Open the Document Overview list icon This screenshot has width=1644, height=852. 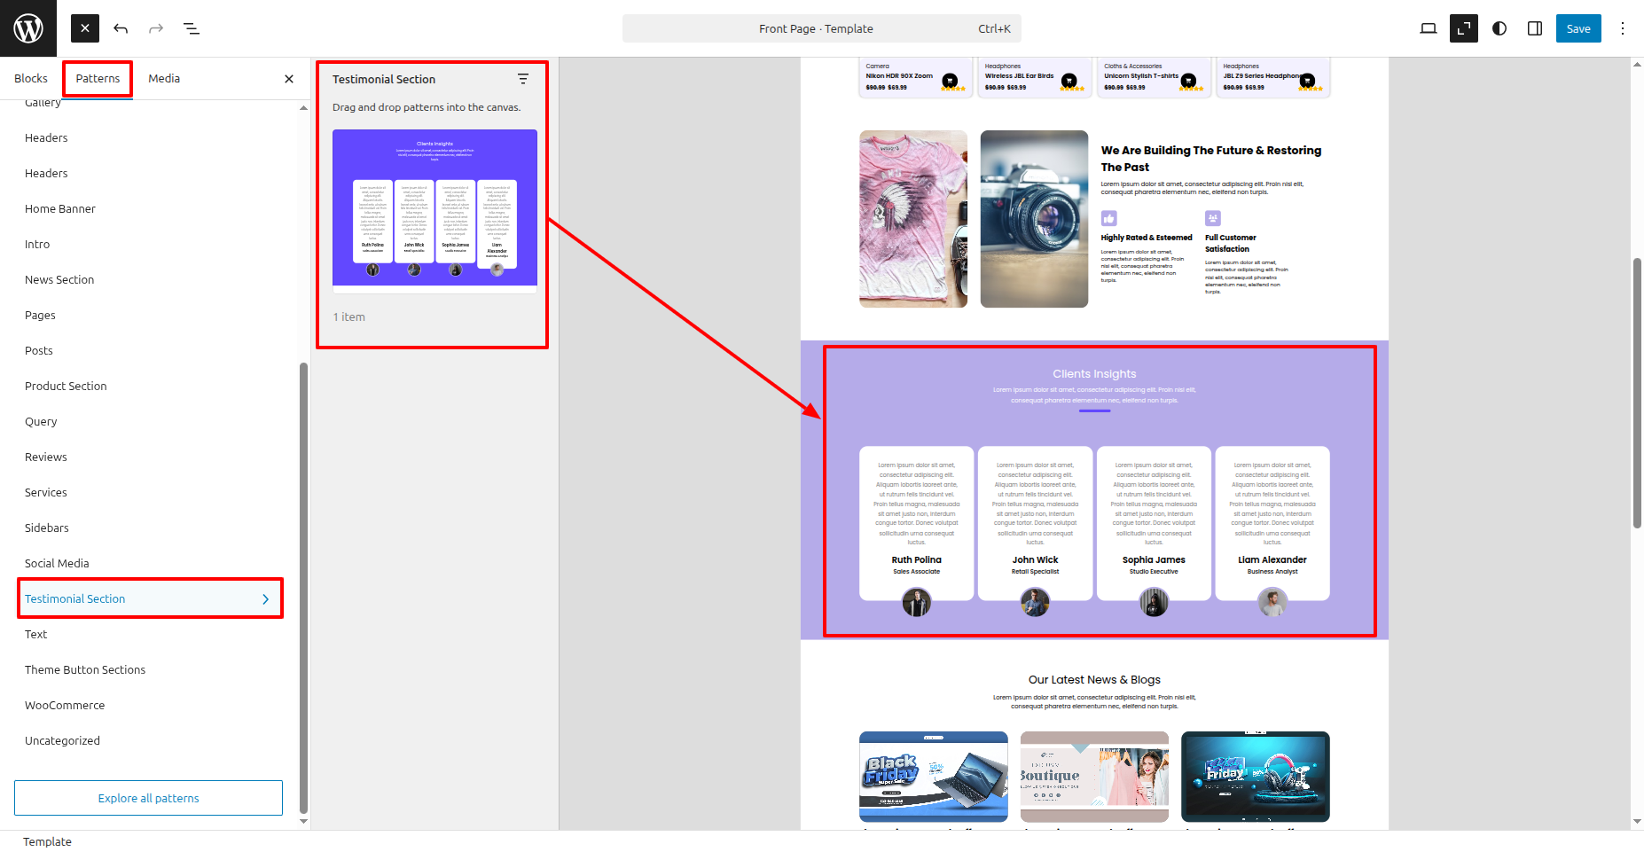click(192, 28)
